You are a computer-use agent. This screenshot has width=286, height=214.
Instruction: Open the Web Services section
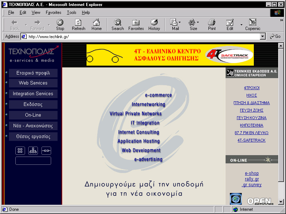click(33, 83)
